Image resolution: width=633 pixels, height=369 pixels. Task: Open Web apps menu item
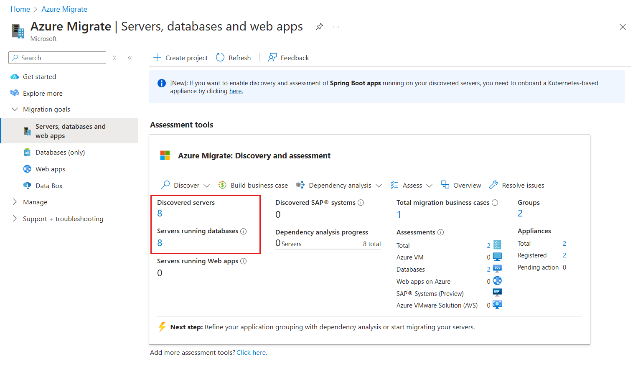pyautogui.click(x=50, y=169)
